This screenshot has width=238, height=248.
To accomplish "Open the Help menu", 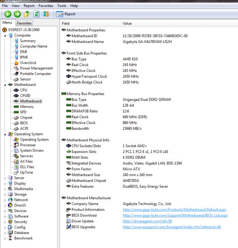I will (74, 6).
